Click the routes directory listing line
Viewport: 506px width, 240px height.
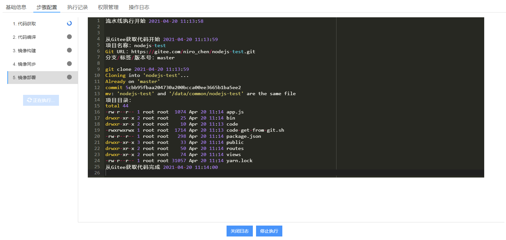point(175,148)
